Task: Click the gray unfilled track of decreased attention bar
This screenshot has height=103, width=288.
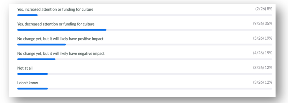Action: 189,30
